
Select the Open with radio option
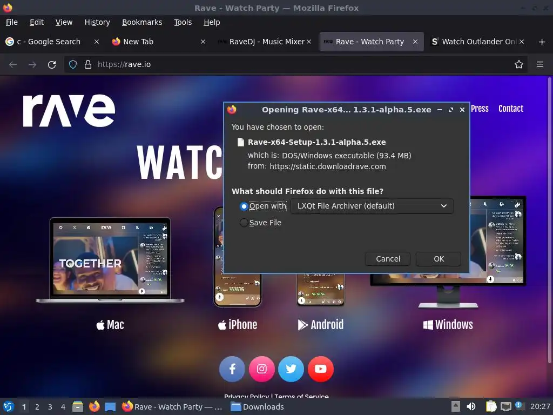point(244,206)
